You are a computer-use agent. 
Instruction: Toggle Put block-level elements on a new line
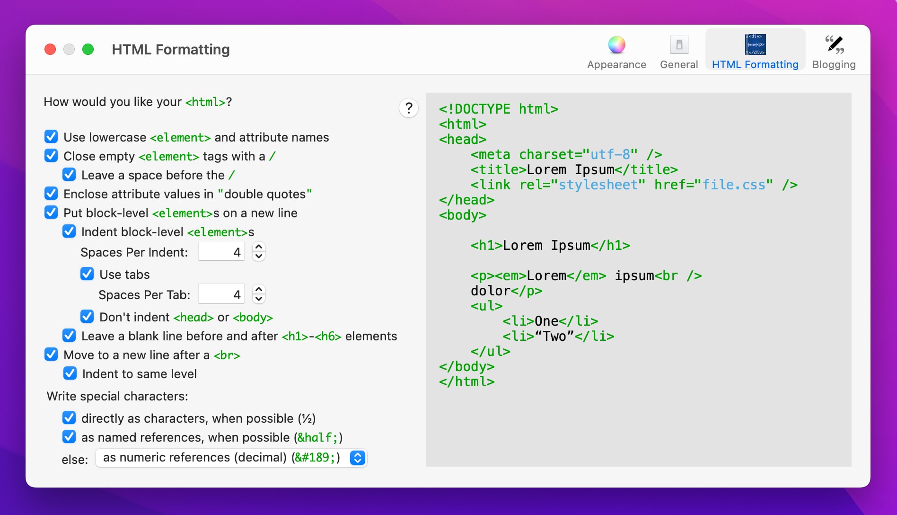(51, 213)
